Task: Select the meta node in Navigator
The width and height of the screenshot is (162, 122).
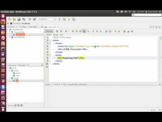Action: click(18, 73)
